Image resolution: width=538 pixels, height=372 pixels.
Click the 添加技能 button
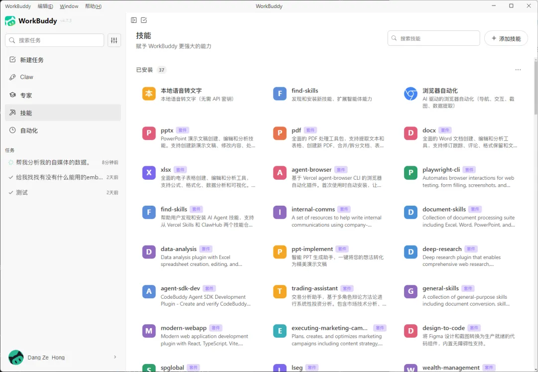point(506,38)
